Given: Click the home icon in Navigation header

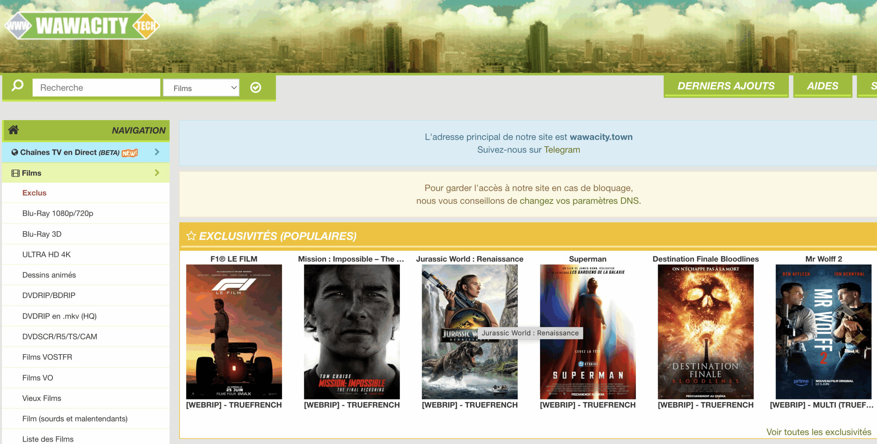Looking at the screenshot, I should [x=13, y=130].
